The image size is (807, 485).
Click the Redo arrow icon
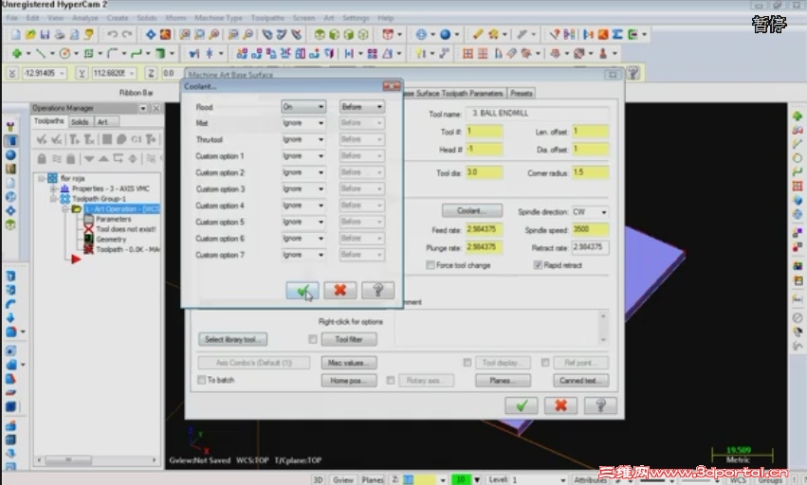(x=127, y=34)
